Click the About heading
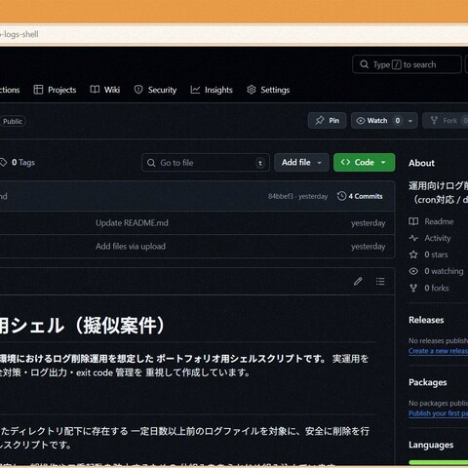 (x=421, y=163)
